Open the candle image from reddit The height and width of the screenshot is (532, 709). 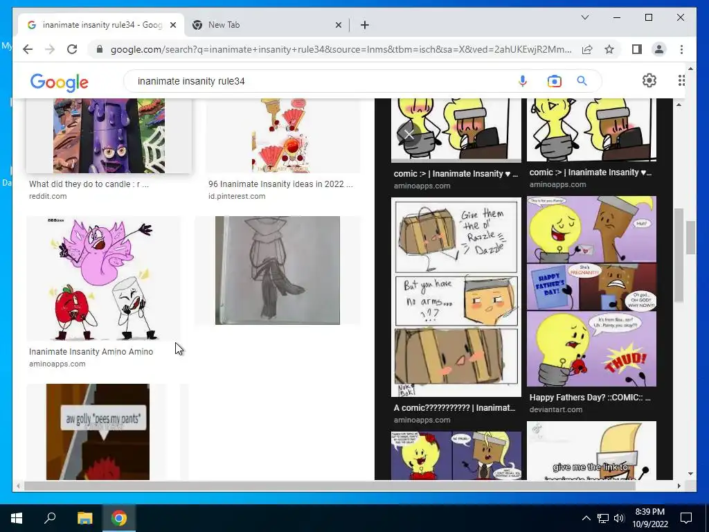point(109,136)
